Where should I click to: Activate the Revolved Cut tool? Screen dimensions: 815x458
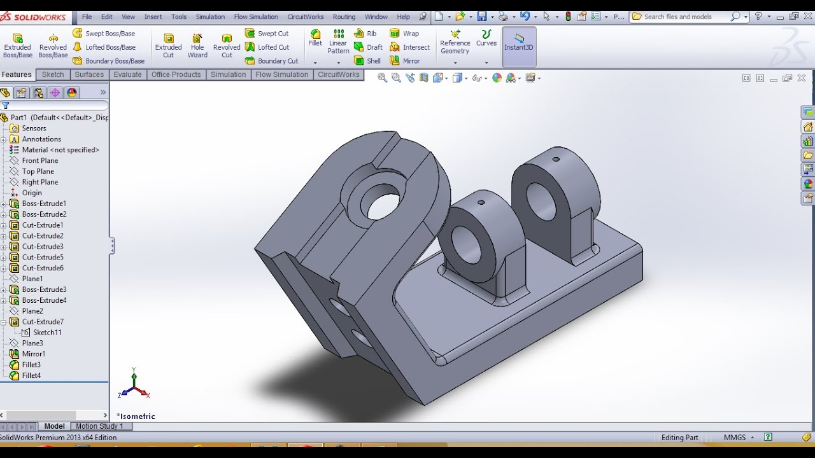coord(227,46)
